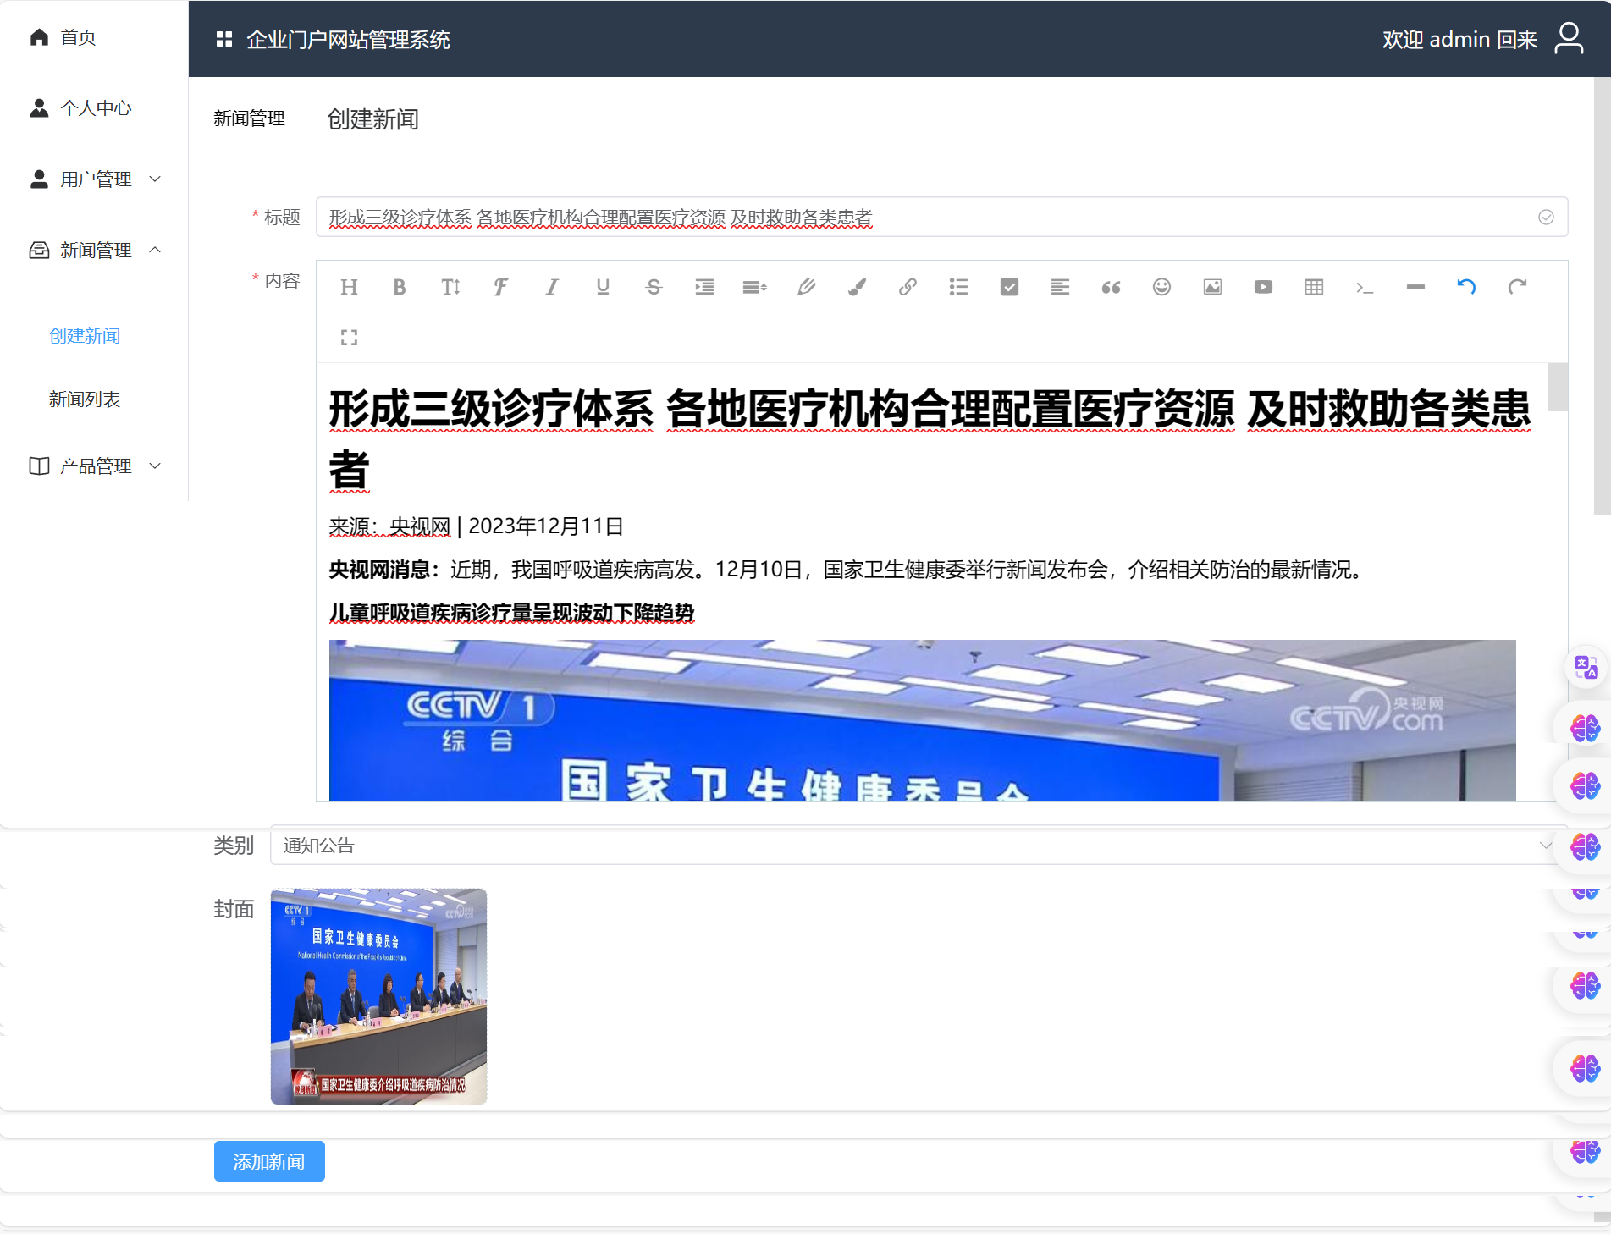Screen dimensions: 1611x1234
Task: Open the 类别 dropdown showing 通知公告
Action: tap(919, 846)
